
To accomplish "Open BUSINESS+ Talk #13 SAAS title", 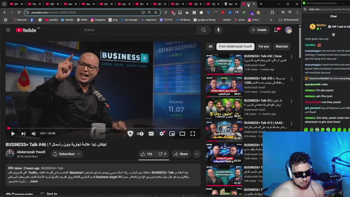I will (265, 125).
